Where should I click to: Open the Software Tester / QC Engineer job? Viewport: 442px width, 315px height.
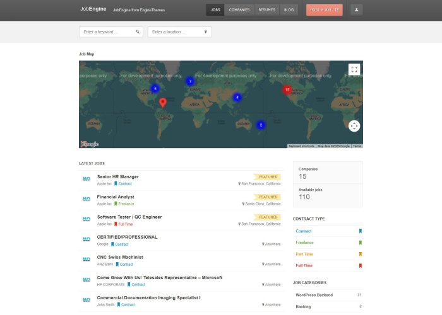coord(129,217)
